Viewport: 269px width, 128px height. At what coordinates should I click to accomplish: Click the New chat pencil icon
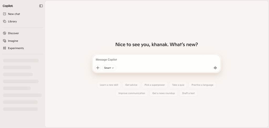tap(5, 14)
